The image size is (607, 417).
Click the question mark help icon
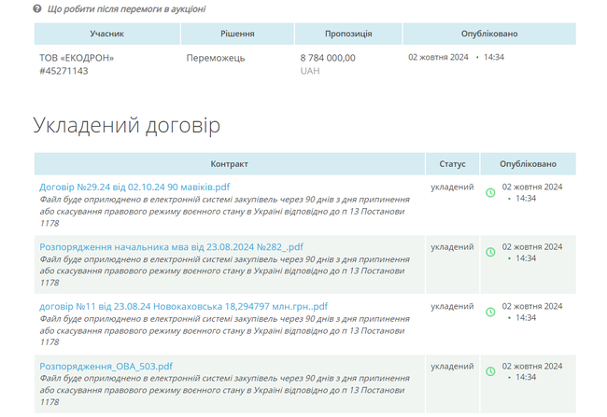[x=37, y=8]
